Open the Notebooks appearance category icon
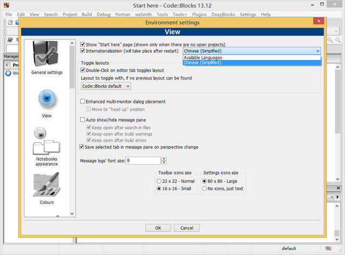This screenshot has height=255, width=345. click(46, 142)
